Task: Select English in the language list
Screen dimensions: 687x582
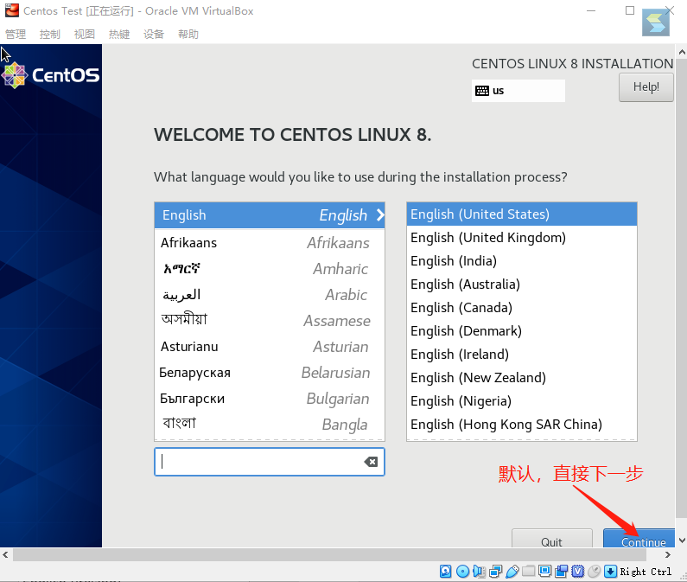Action: [270, 215]
